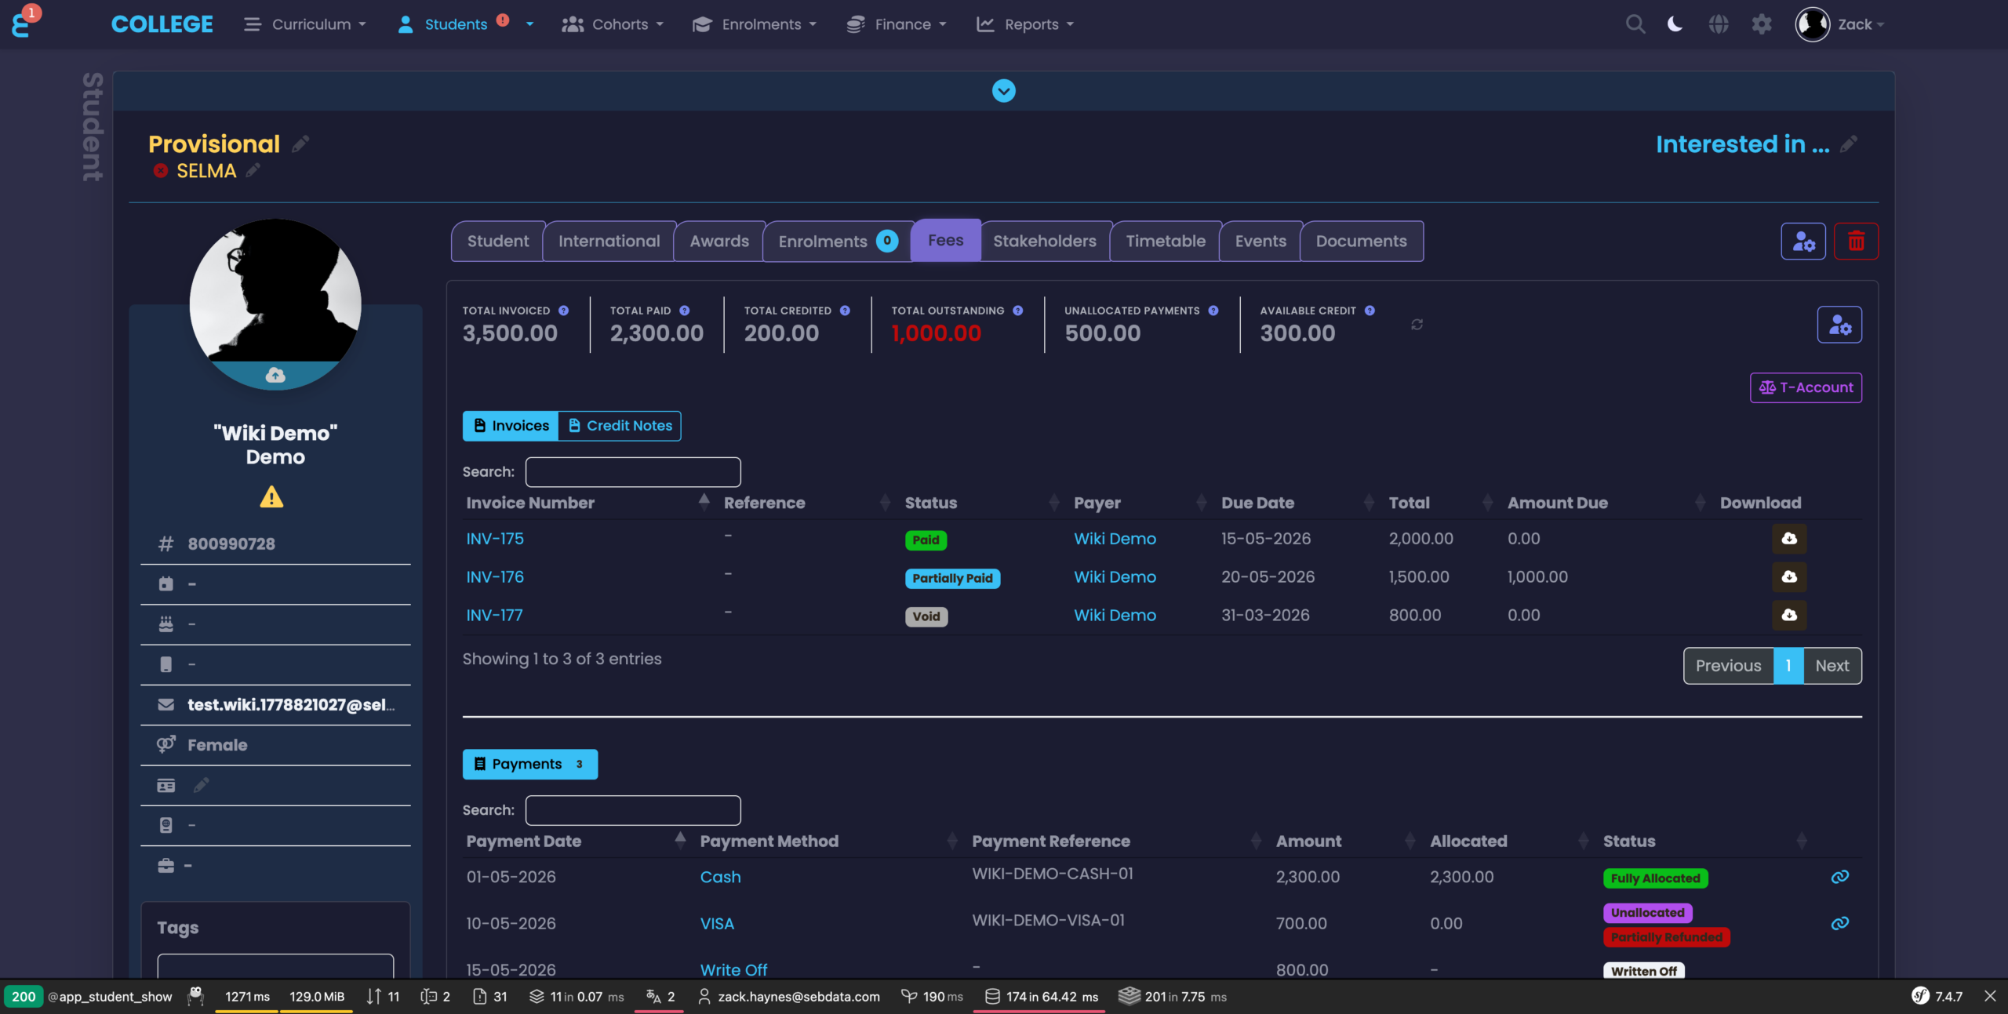
Task: Expand the collapsed header chevron
Action: [x=1003, y=91]
